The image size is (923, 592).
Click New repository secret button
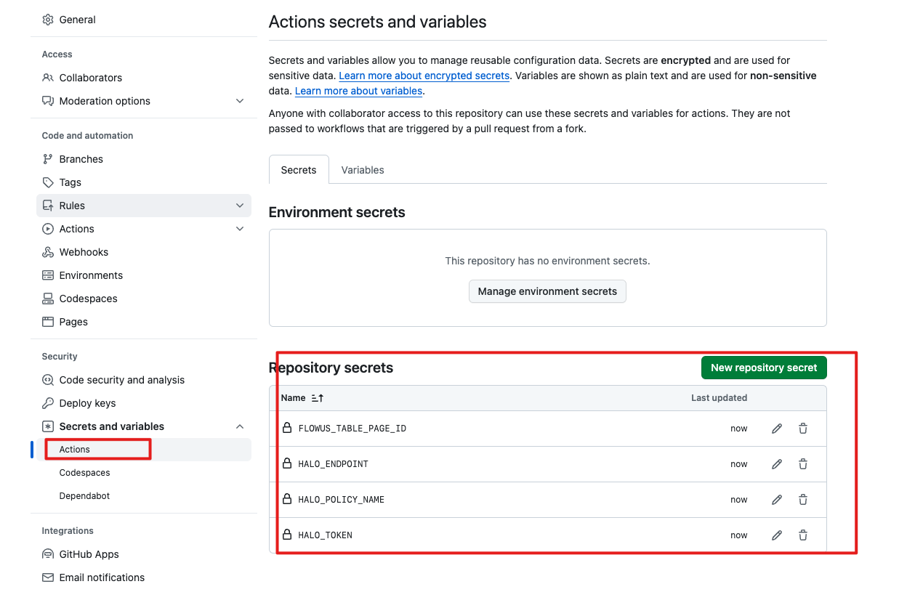764,368
